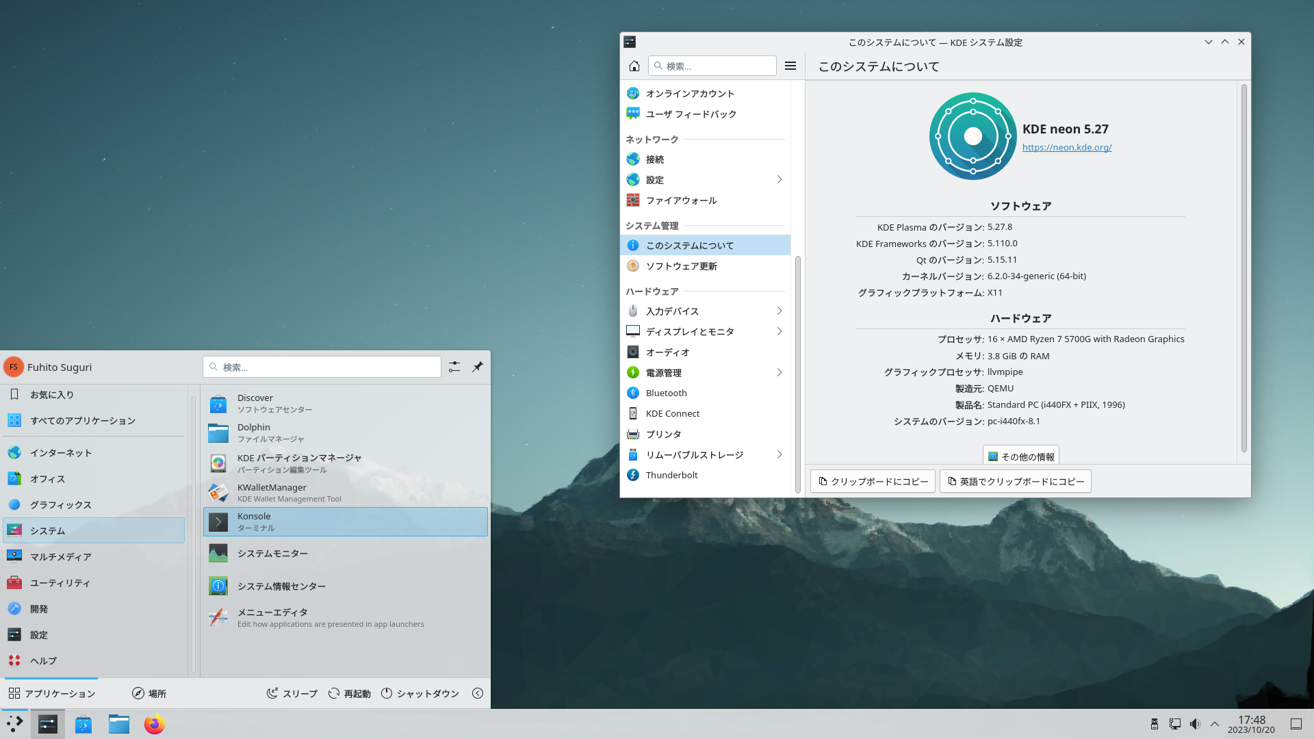This screenshot has width=1314, height=739.
Task: Open Konsole terminal from launcher
Action: tap(345, 521)
